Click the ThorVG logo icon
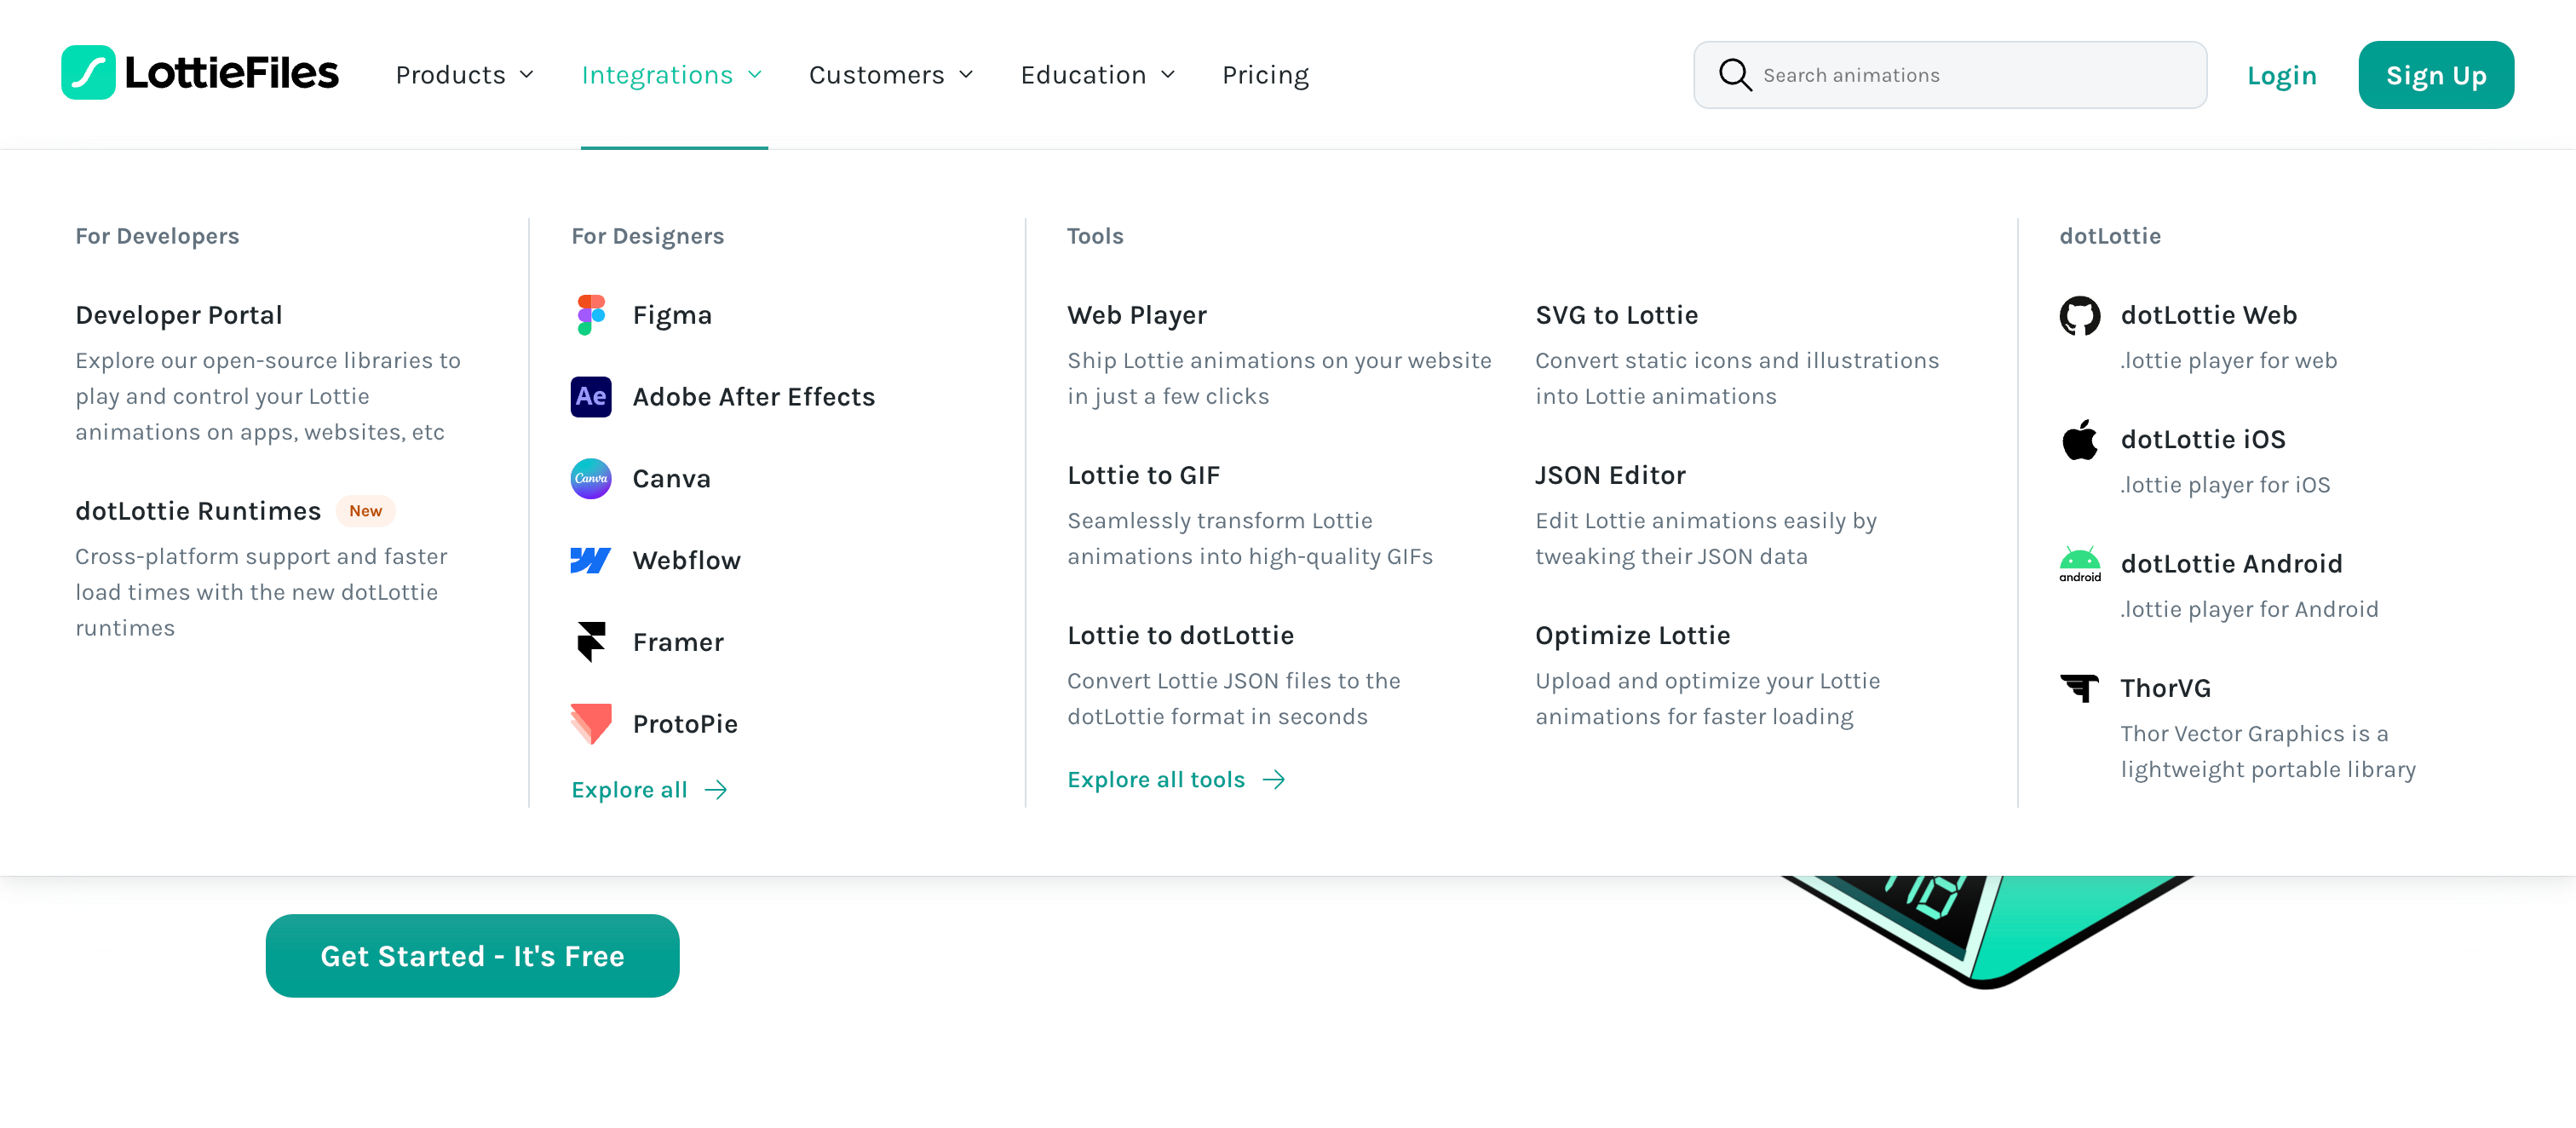The height and width of the screenshot is (1128, 2576). click(2080, 688)
